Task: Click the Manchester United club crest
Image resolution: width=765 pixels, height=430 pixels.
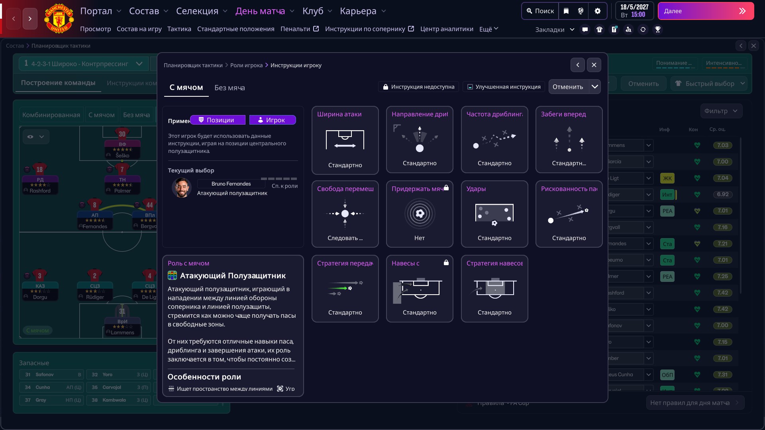Action: pos(59,18)
